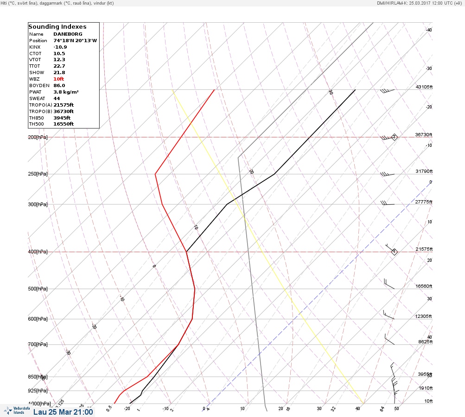
Task: Click the 300[hPa] pressure label
Action: [38, 204]
